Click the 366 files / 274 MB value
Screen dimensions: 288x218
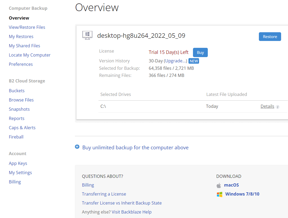pyautogui.click(x=166, y=75)
